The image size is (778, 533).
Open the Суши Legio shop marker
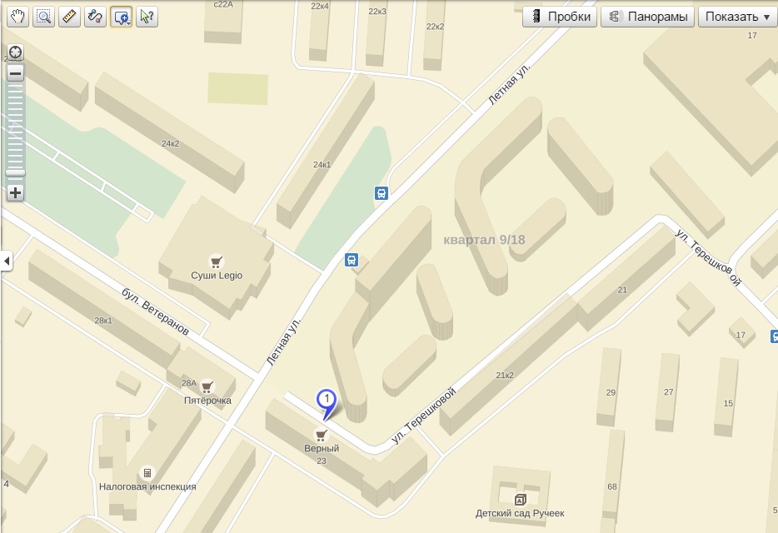click(216, 261)
